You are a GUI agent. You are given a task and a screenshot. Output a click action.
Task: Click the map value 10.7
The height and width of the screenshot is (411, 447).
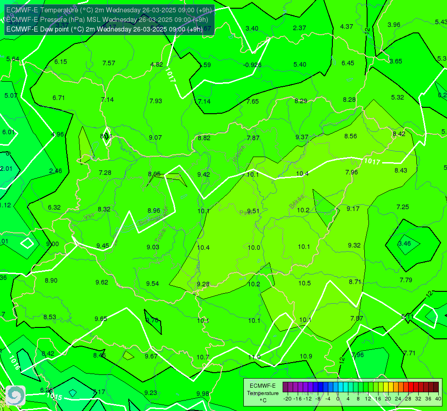(x=203, y=357)
